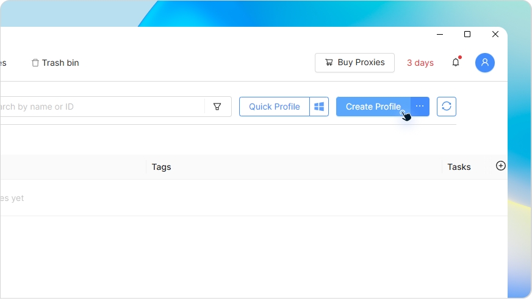Focus the search by name or ID field
Screen dimensions: 532x299
[x=98, y=107]
